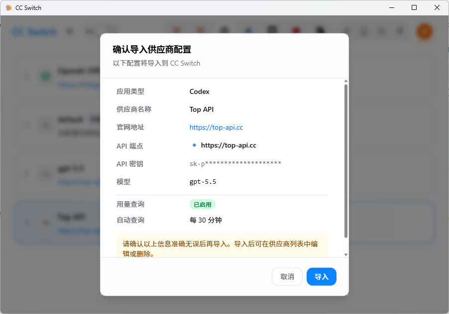Click the API endpoint value https://top-api.cc in bold
Image resolution: width=449 pixels, height=314 pixels.
(x=228, y=146)
